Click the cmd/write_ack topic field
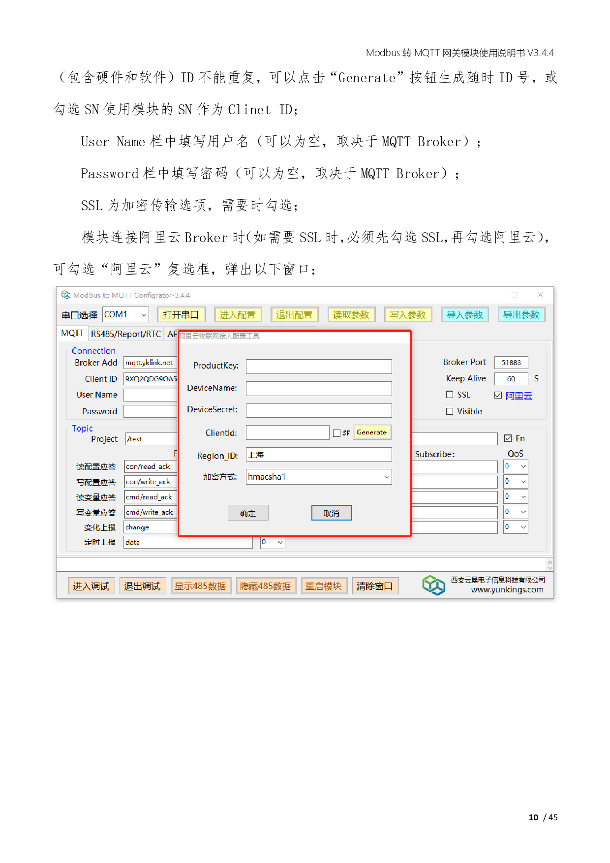Image resolution: width=610 pixels, height=863 pixels. click(x=151, y=512)
